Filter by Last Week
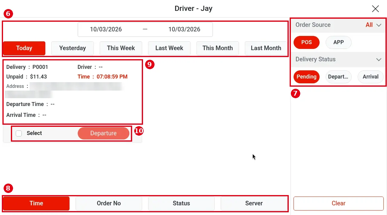 click(169, 48)
